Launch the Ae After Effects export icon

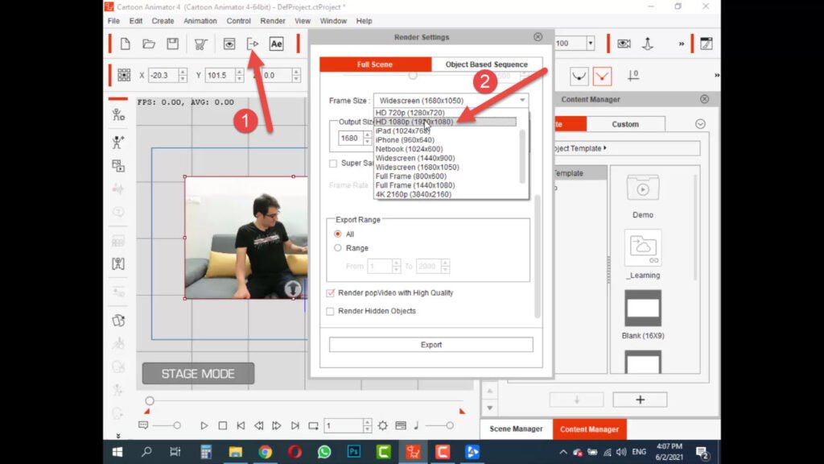point(277,43)
